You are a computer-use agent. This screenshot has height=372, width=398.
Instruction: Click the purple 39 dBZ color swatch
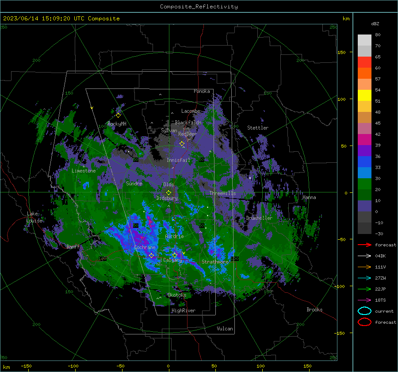click(x=364, y=150)
